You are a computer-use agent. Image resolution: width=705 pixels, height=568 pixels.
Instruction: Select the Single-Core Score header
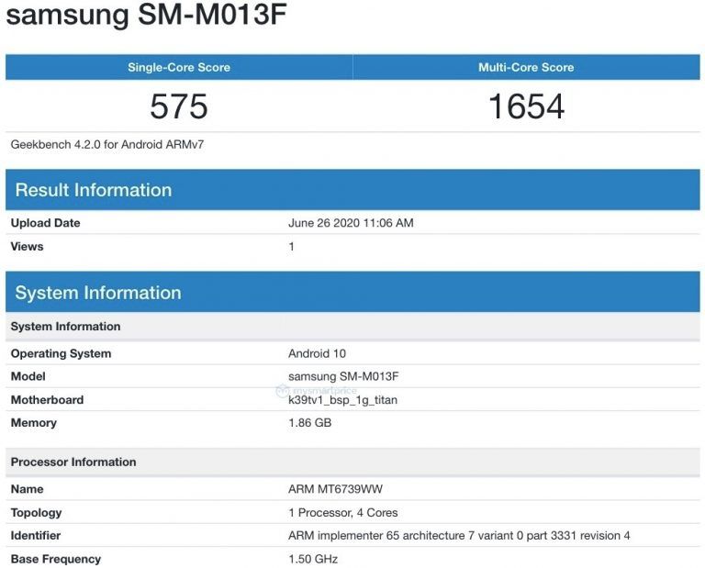pyautogui.click(x=179, y=67)
